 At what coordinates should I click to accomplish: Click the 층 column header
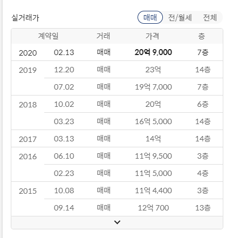[x=202, y=36]
